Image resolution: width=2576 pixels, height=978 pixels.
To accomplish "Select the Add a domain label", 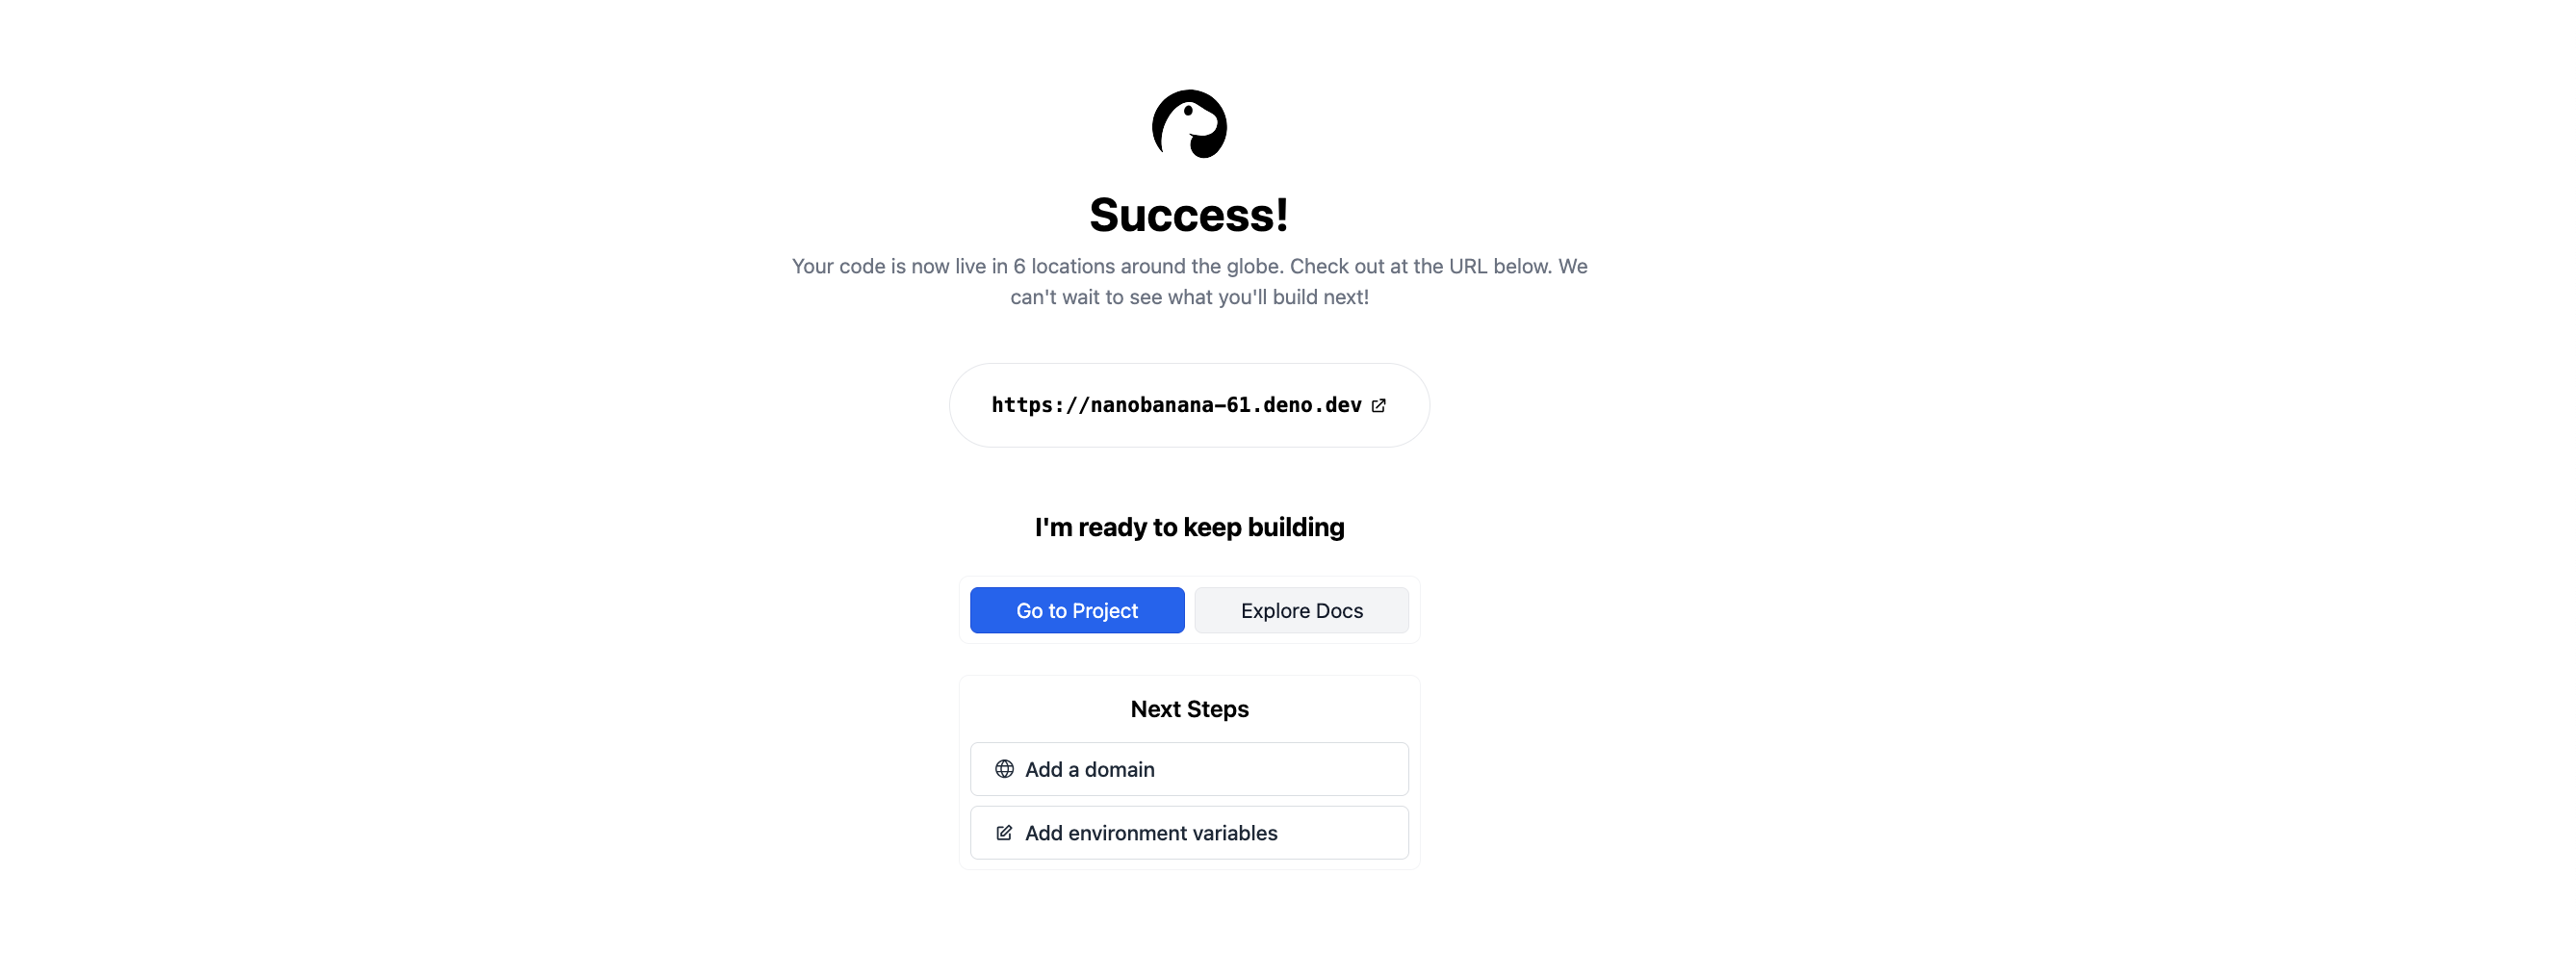I will 1089,769.
